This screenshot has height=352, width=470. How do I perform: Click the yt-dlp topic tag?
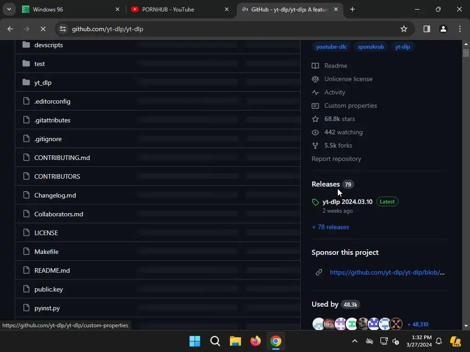click(x=403, y=47)
